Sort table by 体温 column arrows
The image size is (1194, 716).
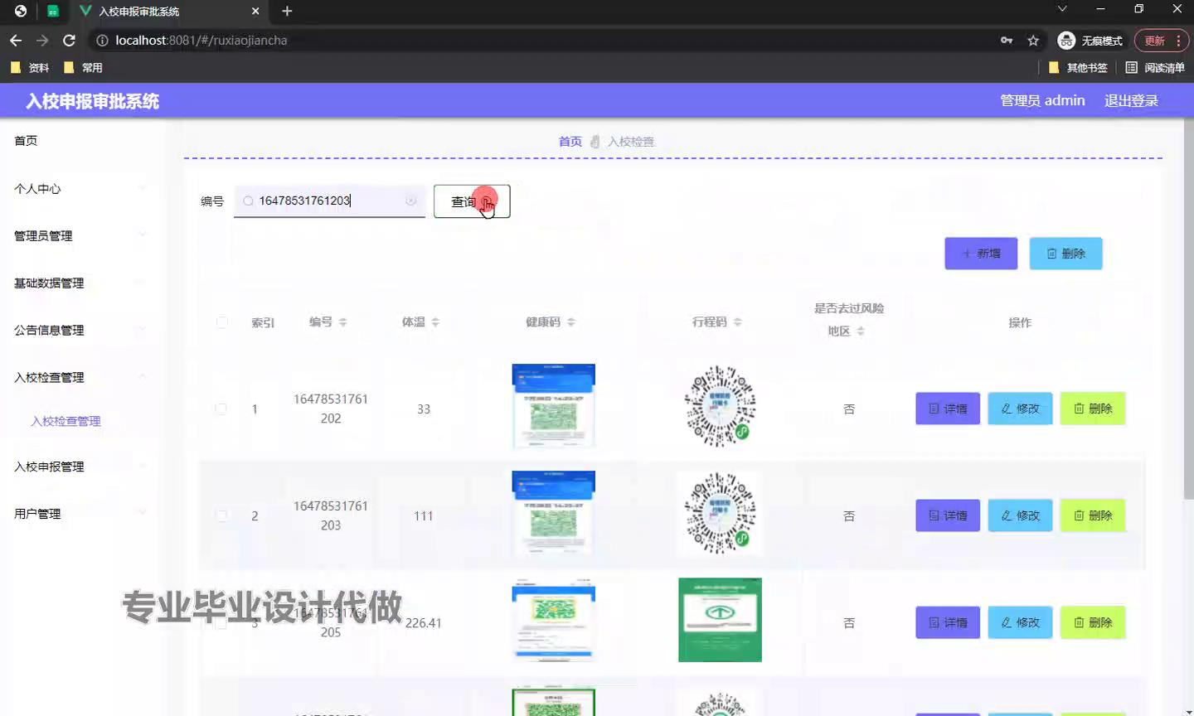(435, 322)
